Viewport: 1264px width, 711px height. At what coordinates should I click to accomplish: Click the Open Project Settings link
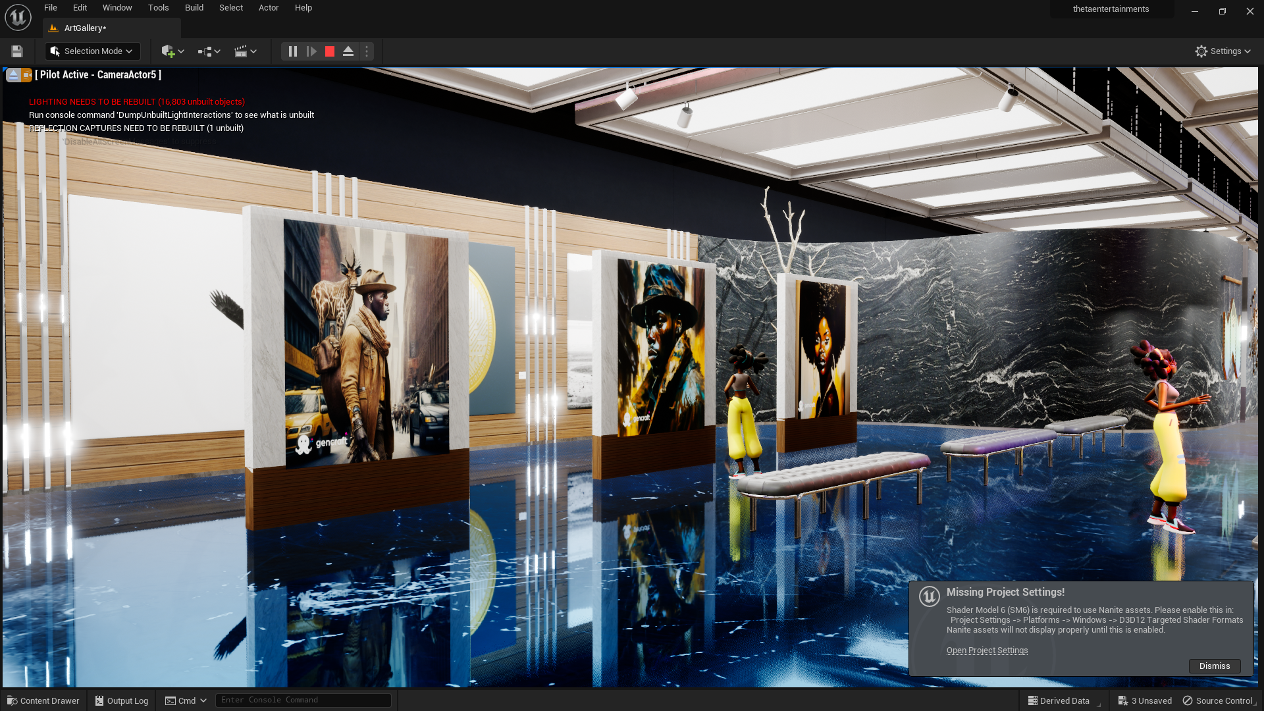(x=987, y=650)
